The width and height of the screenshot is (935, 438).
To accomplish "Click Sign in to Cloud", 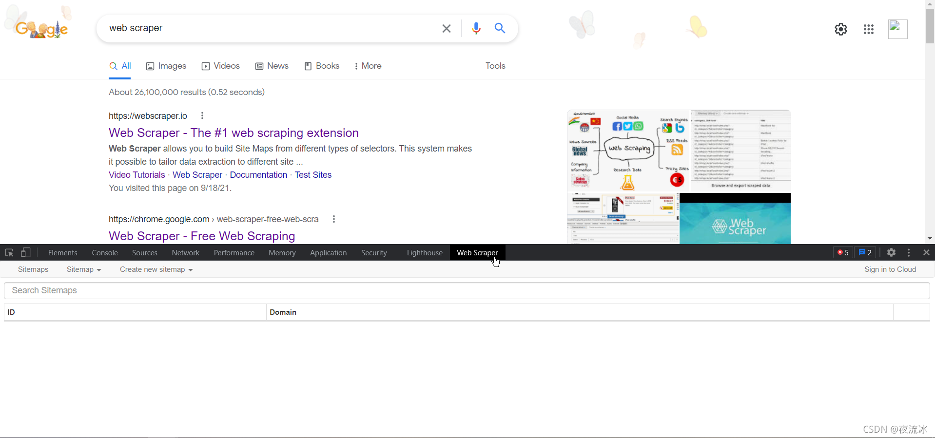I will point(890,269).
